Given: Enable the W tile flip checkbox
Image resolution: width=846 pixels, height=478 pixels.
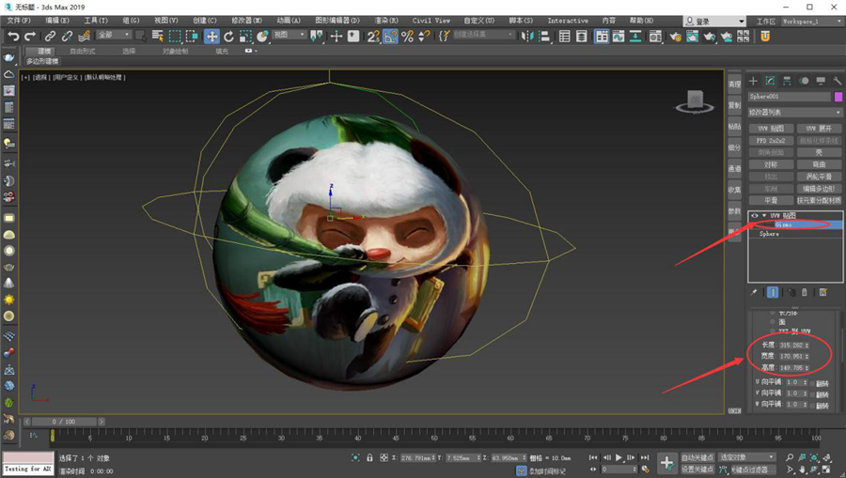Looking at the screenshot, I should 813,406.
